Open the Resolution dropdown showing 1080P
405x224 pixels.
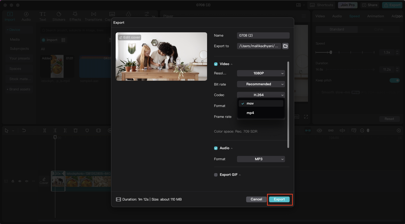(x=261, y=73)
